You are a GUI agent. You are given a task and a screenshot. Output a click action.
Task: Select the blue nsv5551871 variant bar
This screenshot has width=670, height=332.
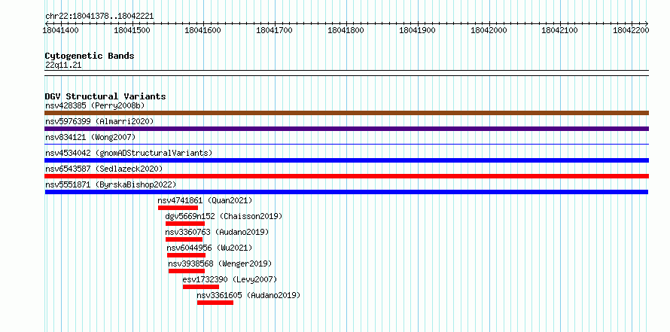pyautogui.click(x=346, y=192)
